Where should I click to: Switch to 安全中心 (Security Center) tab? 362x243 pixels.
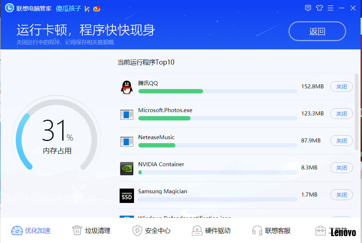coord(151,231)
